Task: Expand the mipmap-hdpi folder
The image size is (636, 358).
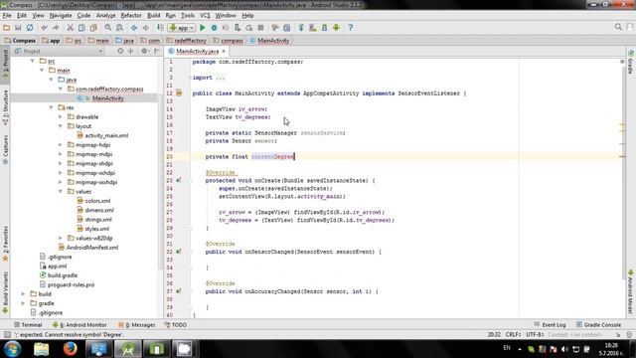Action: [x=61, y=145]
